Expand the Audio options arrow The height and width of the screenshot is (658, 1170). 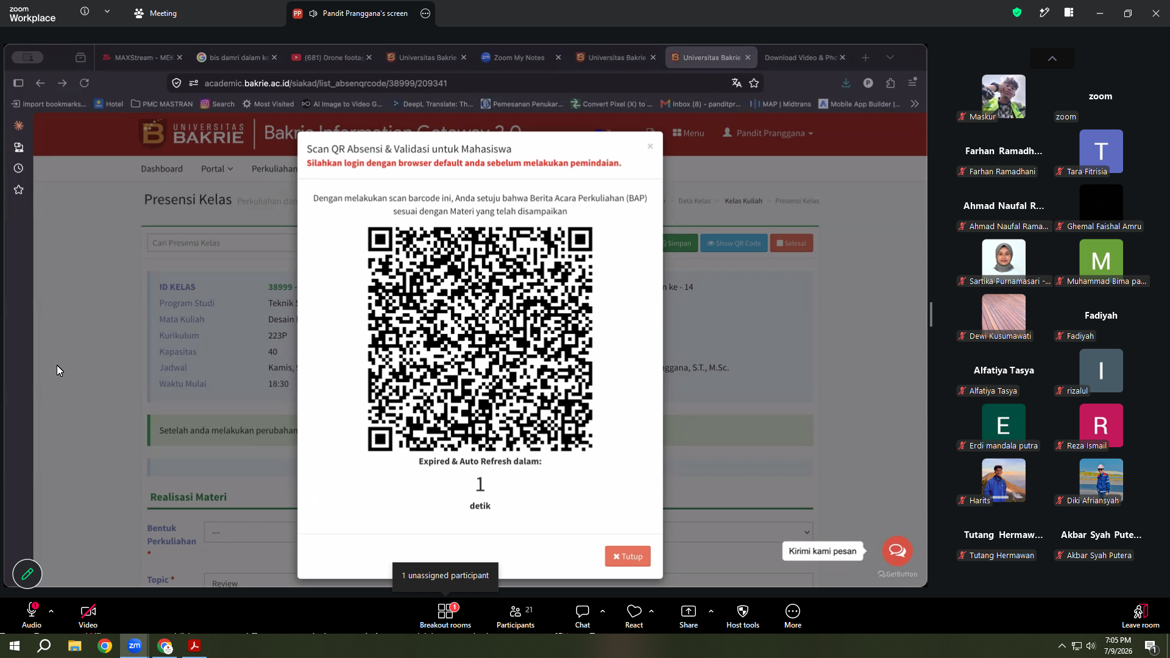(51, 610)
